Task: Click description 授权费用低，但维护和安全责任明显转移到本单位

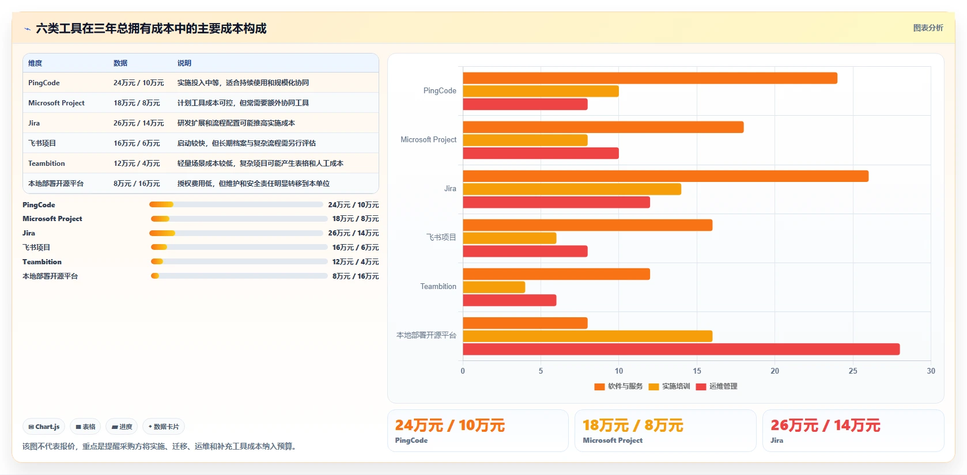Action: click(254, 184)
